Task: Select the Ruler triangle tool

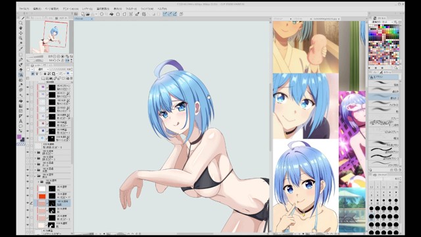Action: tap(20, 116)
